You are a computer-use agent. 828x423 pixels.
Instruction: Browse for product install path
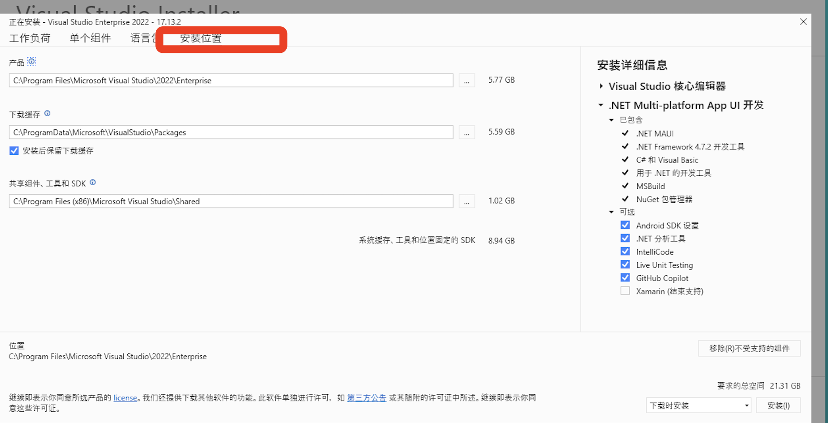click(467, 80)
